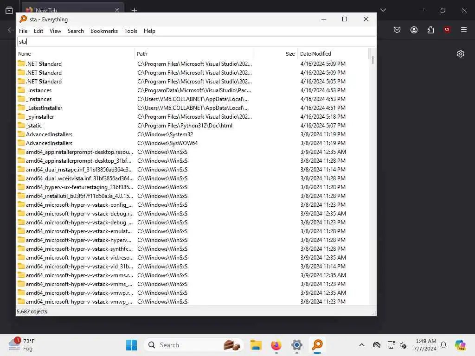Open the weather widget showing 73°F Fog
475x356 pixels.
click(x=22, y=345)
